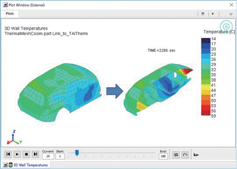Play the temperature animation
Viewport: 237px width, 169px height.
(17, 154)
